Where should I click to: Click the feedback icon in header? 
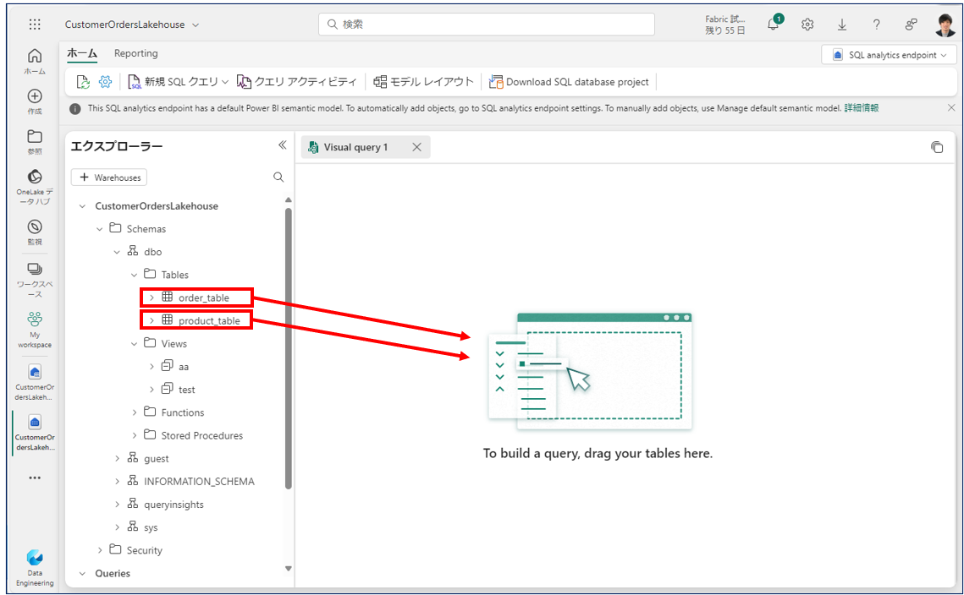pos(911,25)
